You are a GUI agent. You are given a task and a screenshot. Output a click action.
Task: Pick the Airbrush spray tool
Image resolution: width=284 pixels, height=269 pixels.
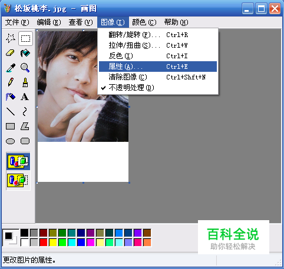pyautogui.click(x=11, y=97)
